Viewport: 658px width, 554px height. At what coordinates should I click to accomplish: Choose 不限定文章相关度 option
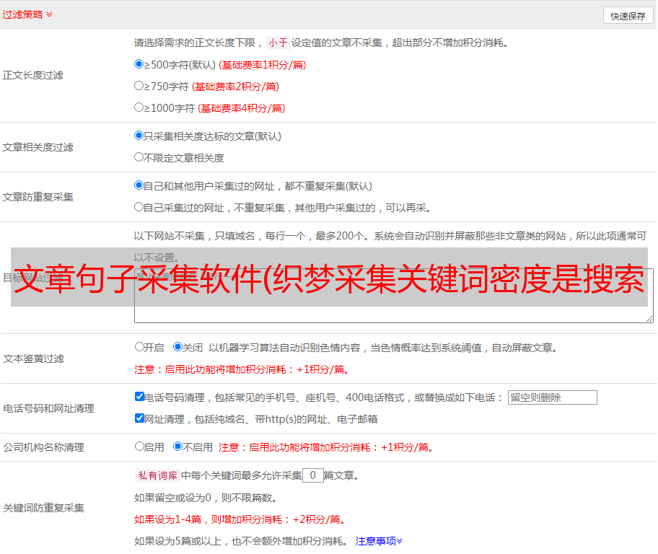click(139, 157)
